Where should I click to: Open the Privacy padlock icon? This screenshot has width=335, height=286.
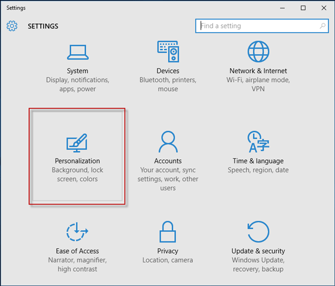pyautogui.click(x=167, y=231)
